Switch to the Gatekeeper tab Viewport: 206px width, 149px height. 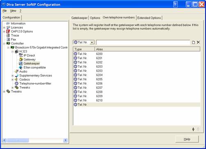[79, 18]
